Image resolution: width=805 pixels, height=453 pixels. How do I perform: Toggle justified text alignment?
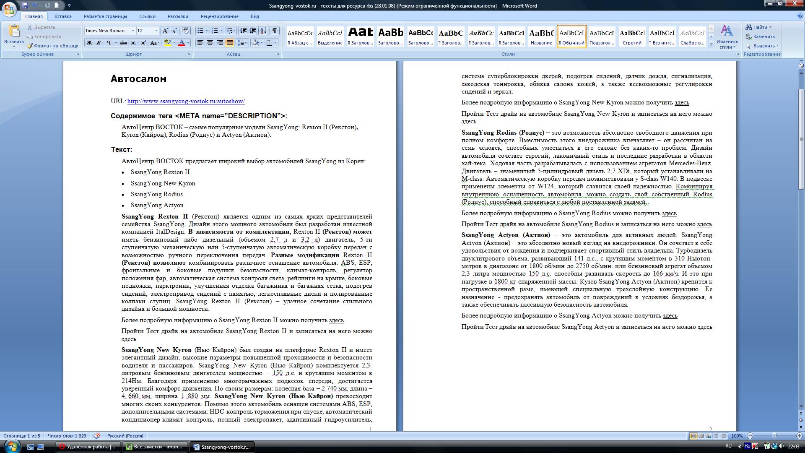pyautogui.click(x=229, y=43)
